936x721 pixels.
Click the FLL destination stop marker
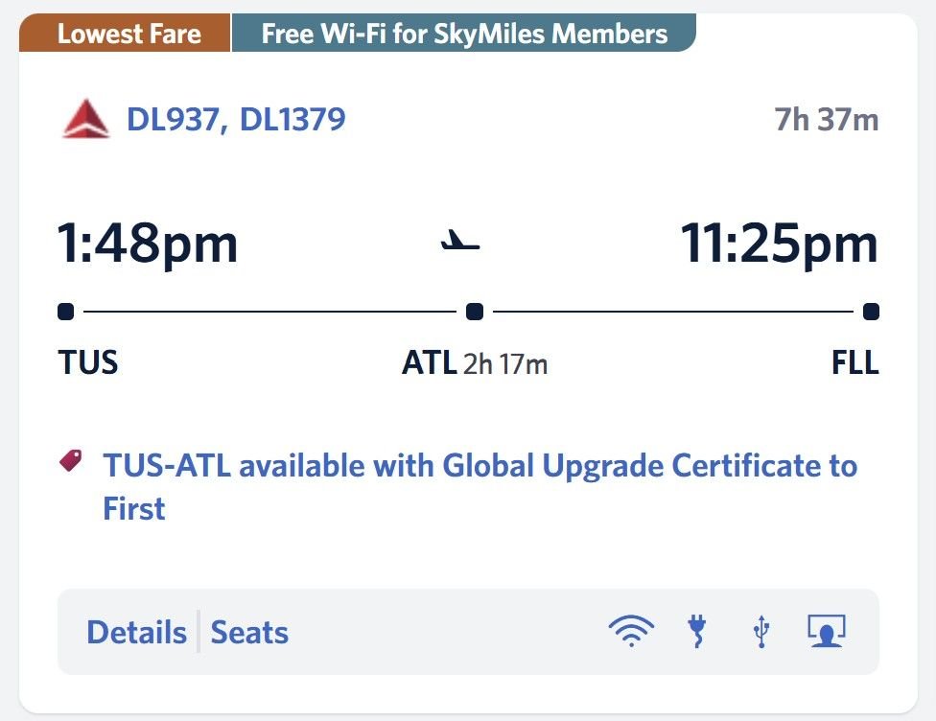[x=870, y=312]
